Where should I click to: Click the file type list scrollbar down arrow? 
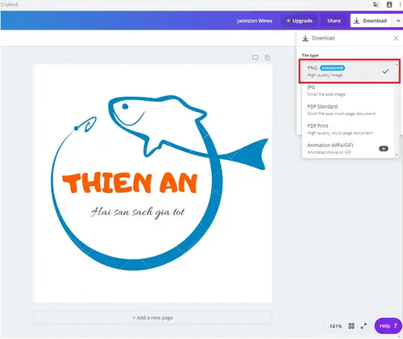[x=397, y=155]
